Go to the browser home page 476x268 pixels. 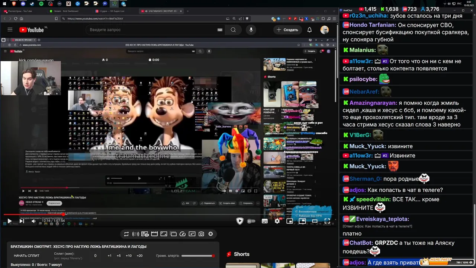coord(21,19)
